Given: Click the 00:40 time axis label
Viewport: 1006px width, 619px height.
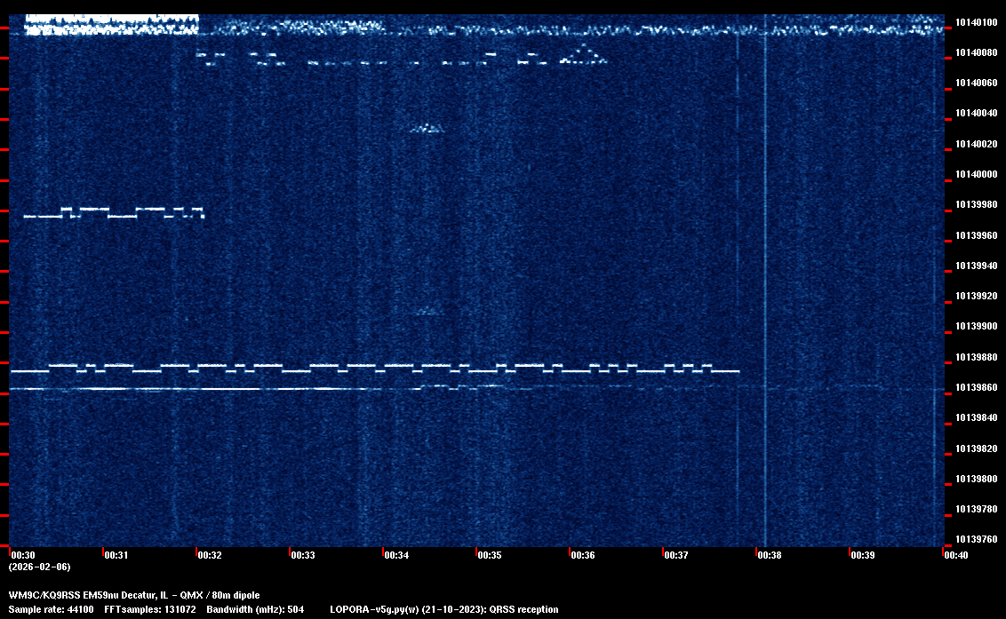Looking at the screenshot, I should (x=956, y=555).
